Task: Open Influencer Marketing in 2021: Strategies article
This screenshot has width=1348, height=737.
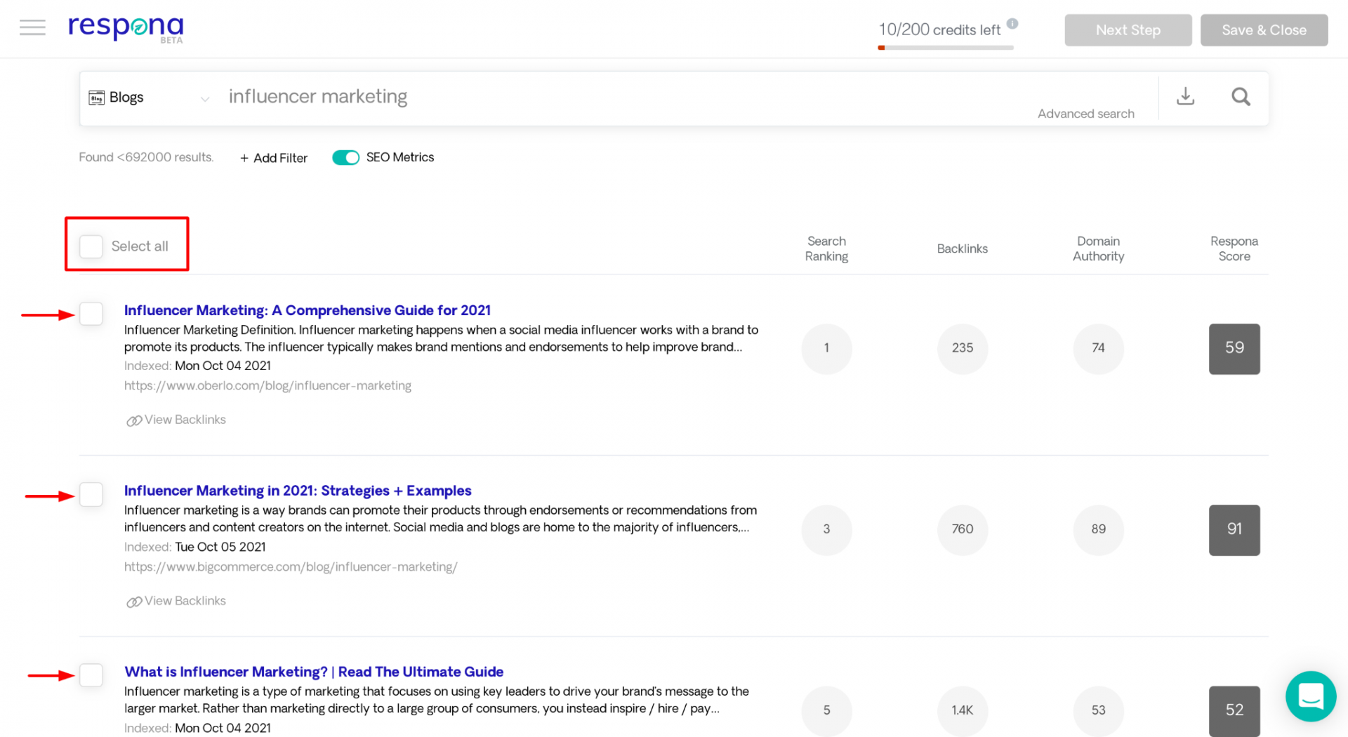Action: coord(298,491)
